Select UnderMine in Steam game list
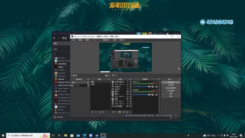The height and width of the screenshot is (138, 245). click(62, 64)
